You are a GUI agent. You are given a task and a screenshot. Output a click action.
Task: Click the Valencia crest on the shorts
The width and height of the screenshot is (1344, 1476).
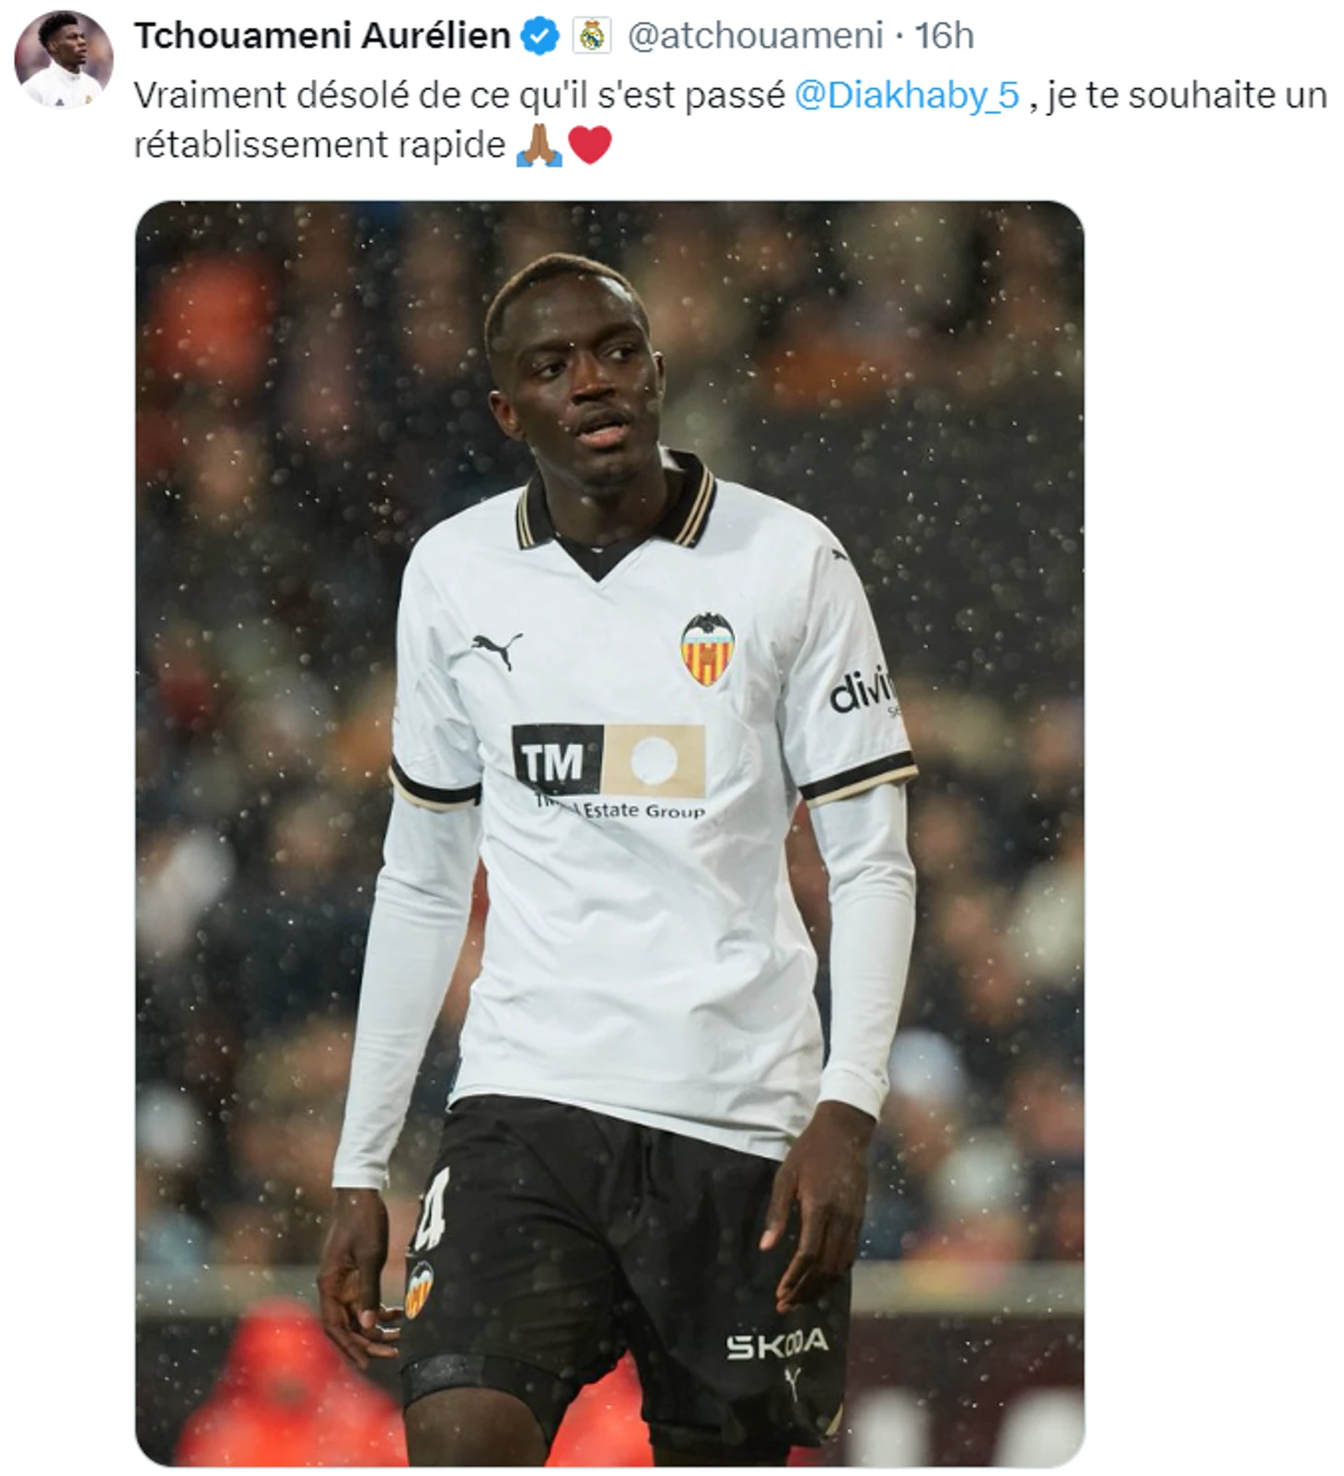(x=419, y=1289)
